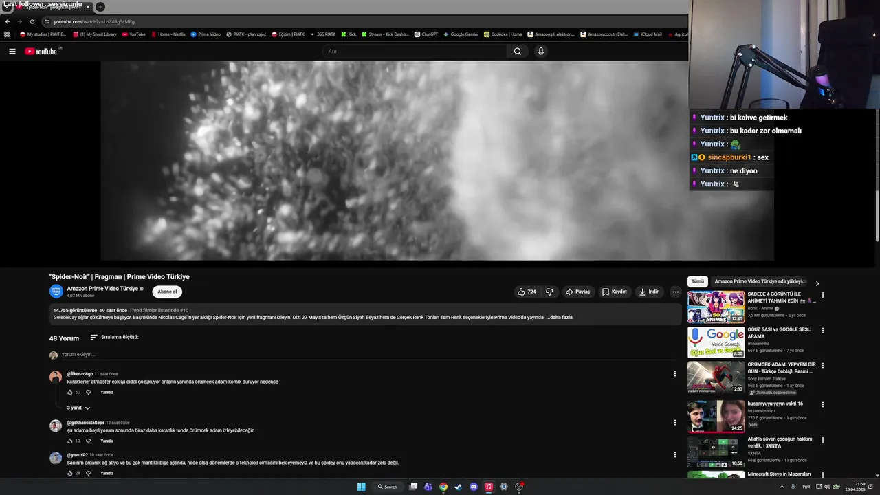Reply to @gokhancataltepe via Yanıtla
The height and width of the screenshot is (495, 880).
click(107, 441)
